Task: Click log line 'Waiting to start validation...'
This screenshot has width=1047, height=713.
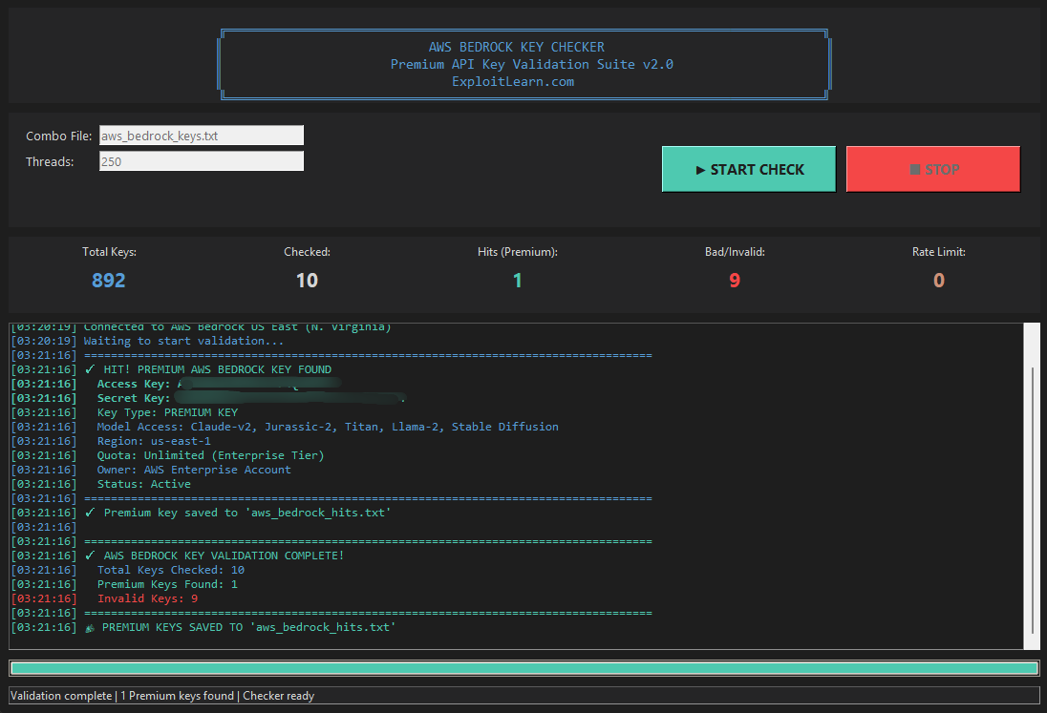Action: 147,341
